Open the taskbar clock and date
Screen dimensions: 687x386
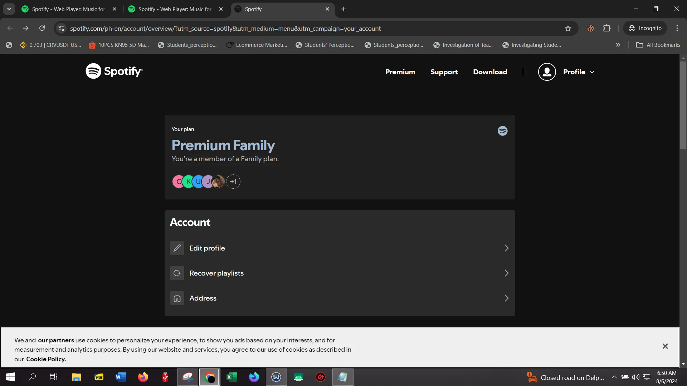click(x=667, y=377)
